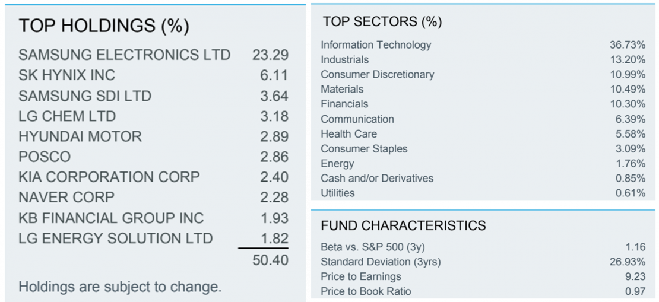The height and width of the screenshot is (302, 659).
Task: Select the SAMSUNG SDI LTD entry
Action: tap(85, 96)
